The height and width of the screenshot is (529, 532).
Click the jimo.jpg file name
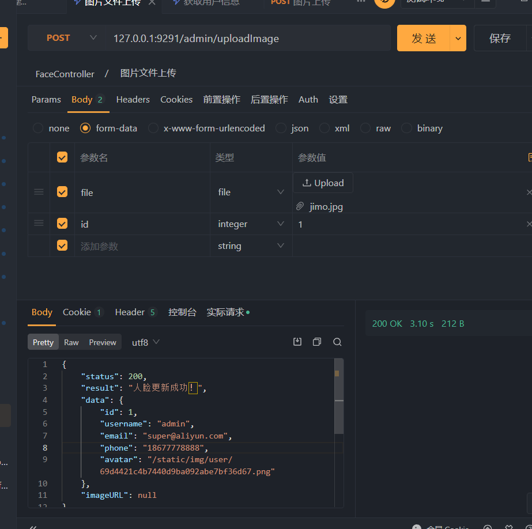pyautogui.click(x=326, y=206)
